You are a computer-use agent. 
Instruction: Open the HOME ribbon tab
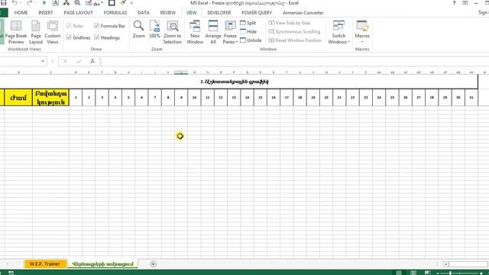coord(21,12)
